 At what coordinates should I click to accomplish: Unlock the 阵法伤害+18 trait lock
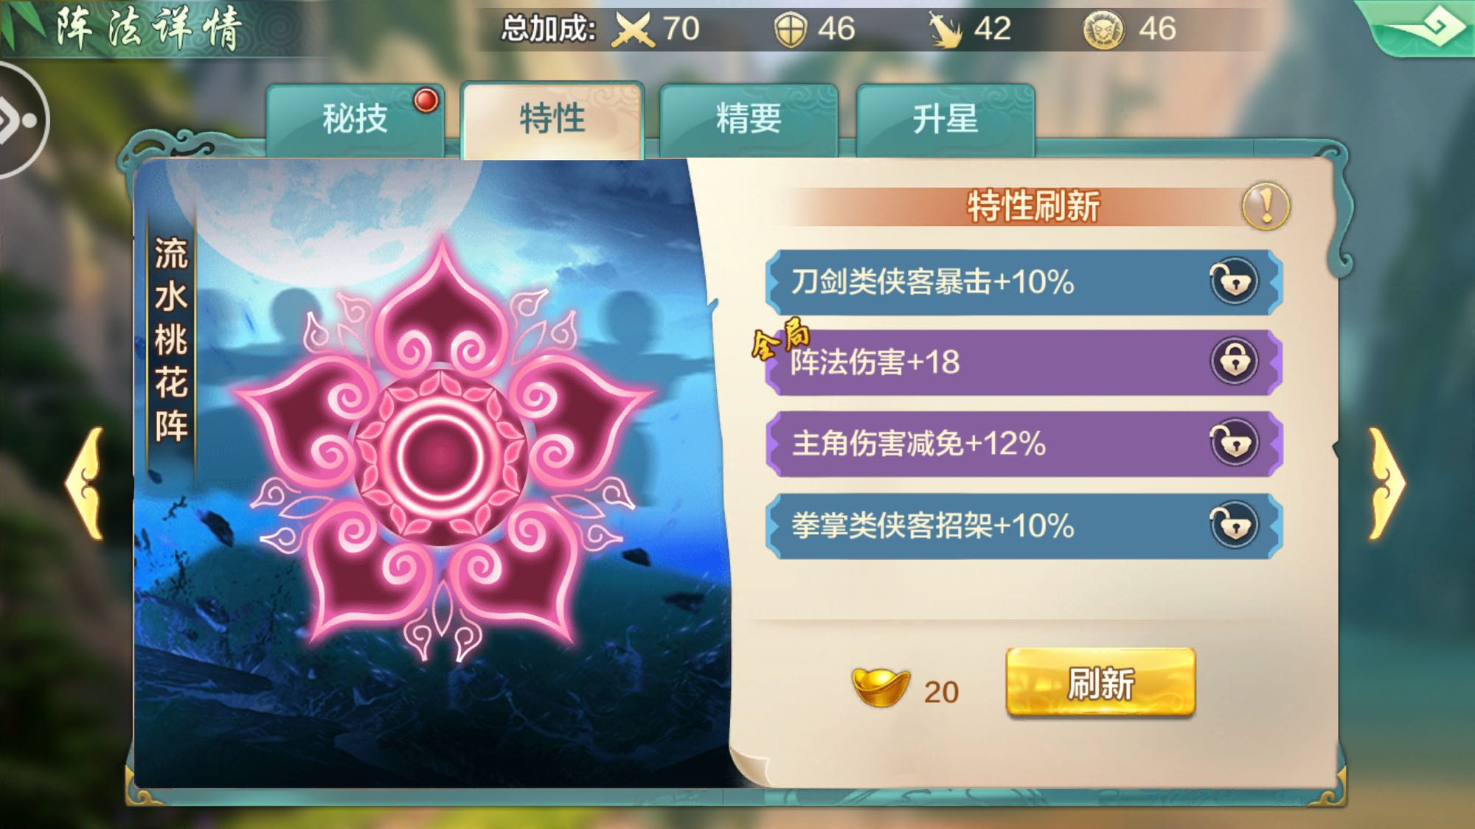tap(1234, 362)
